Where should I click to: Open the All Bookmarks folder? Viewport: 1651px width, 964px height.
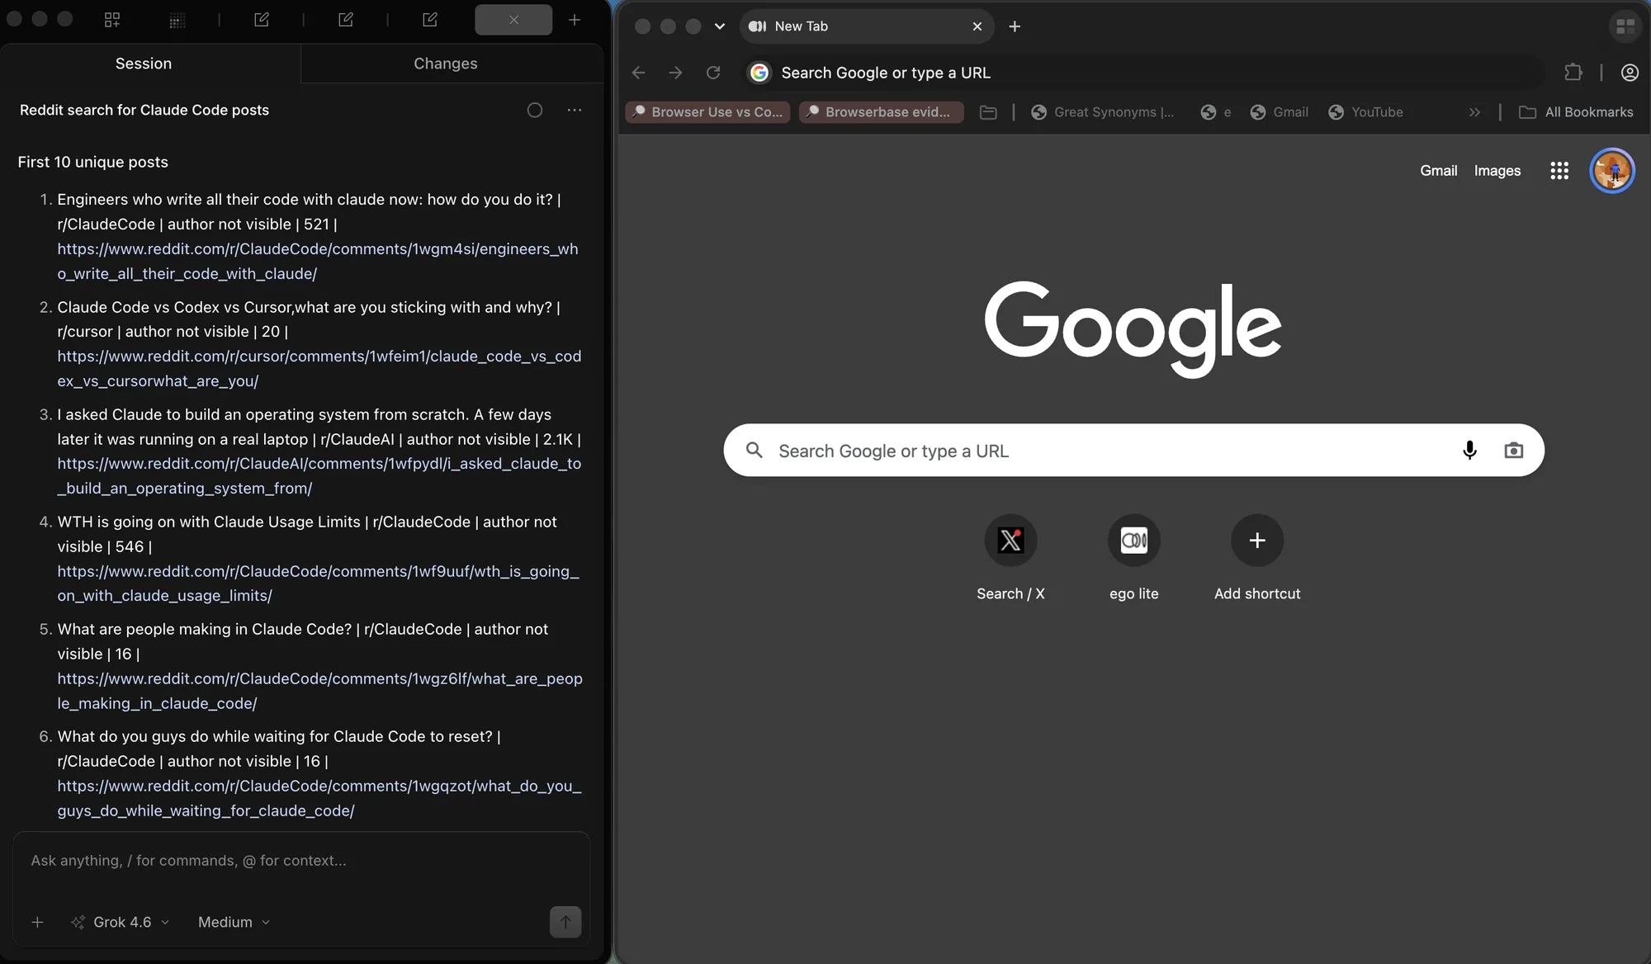[x=1576, y=112]
